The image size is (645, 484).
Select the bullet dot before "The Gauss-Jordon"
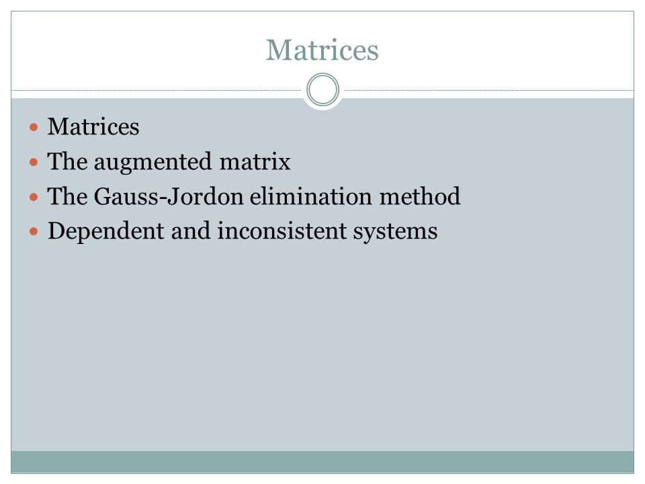pyautogui.click(x=34, y=197)
